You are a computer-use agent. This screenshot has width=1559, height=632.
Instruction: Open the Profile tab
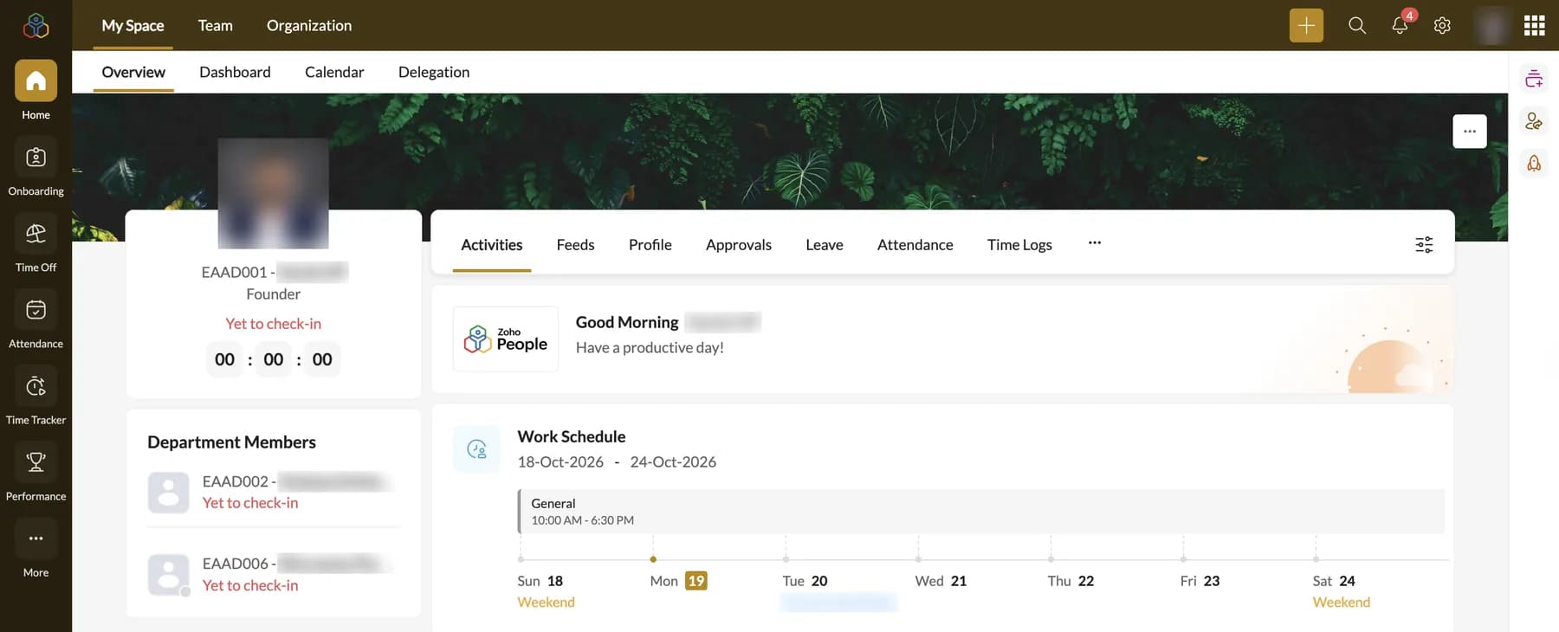(650, 245)
